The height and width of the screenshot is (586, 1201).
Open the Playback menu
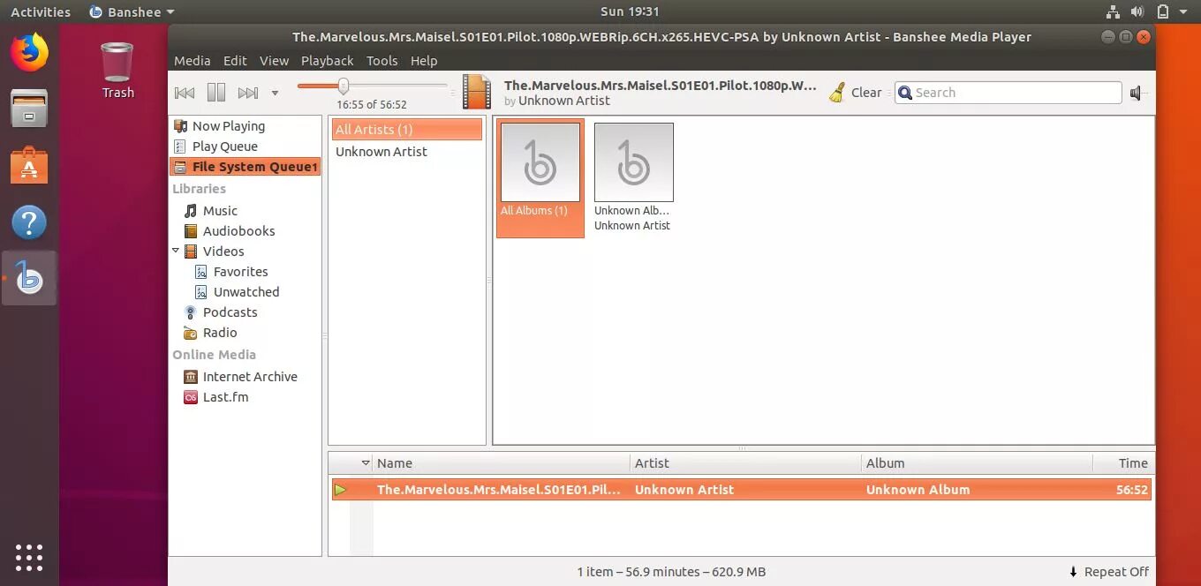(327, 61)
